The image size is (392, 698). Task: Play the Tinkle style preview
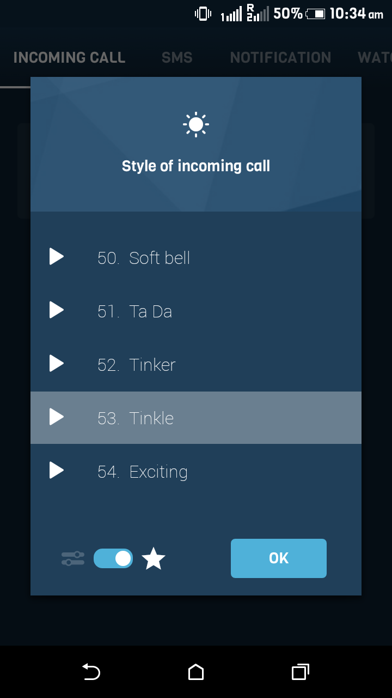(57, 417)
